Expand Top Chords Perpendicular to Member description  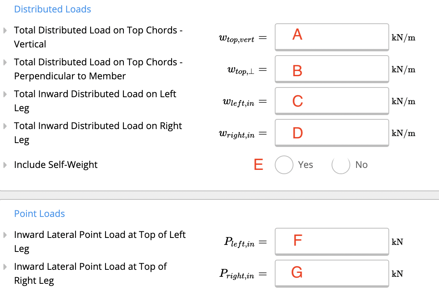(x=5, y=62)
